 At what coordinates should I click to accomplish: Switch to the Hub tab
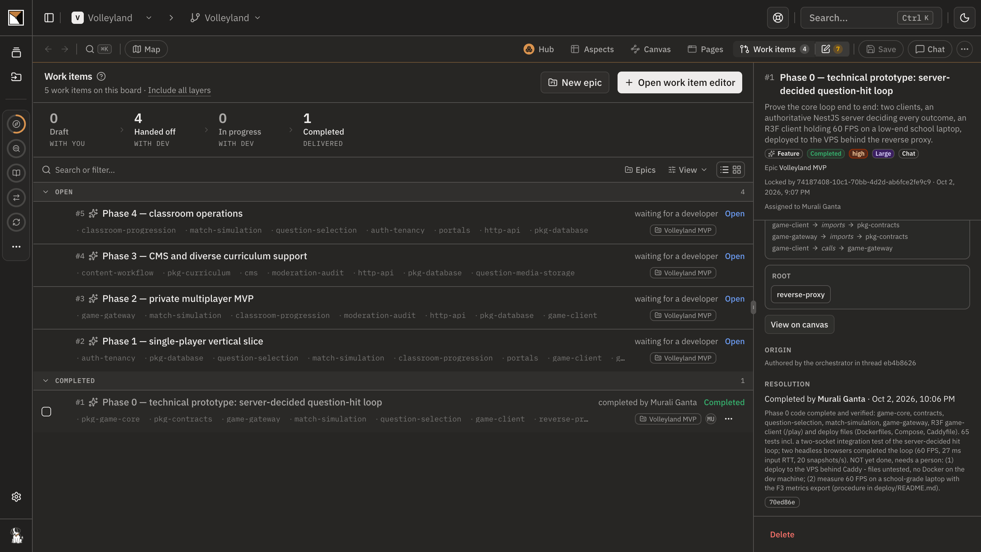click(539, 49)
